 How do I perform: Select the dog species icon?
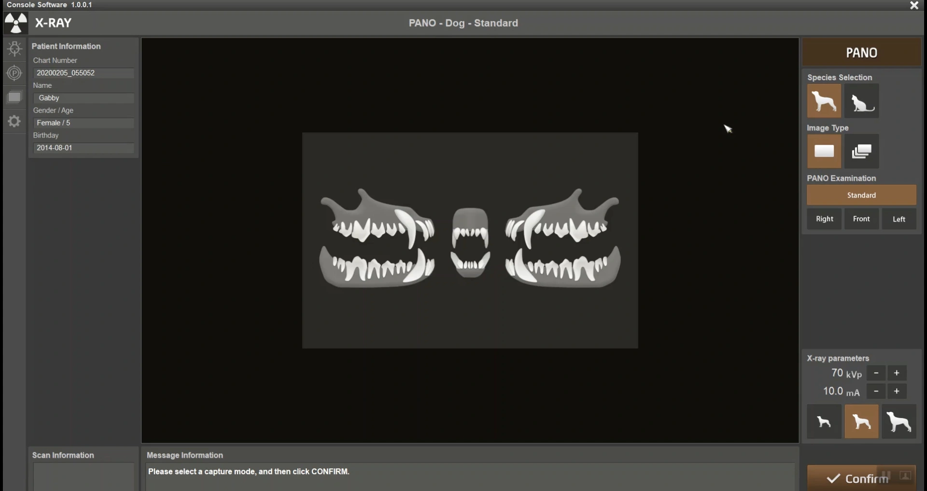[824, 101]
